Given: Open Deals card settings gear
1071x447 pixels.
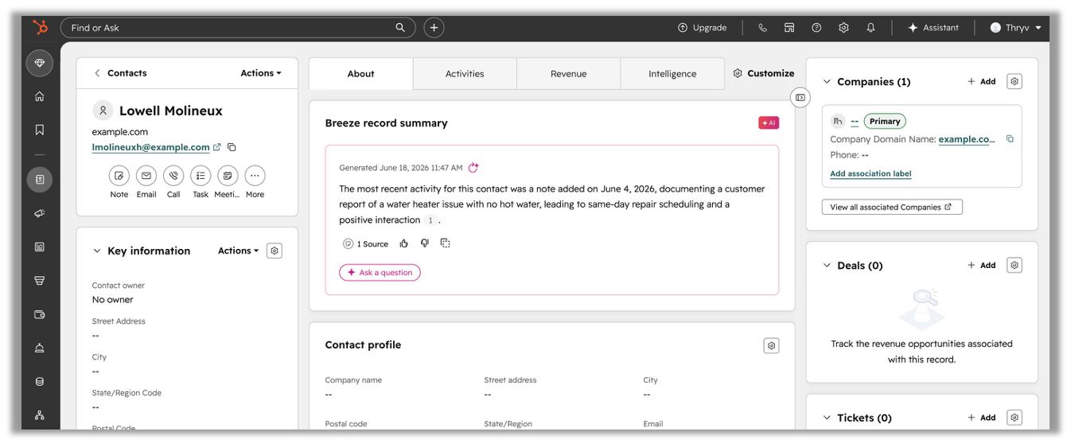Looking at the screenshot, I should 1014,265.
